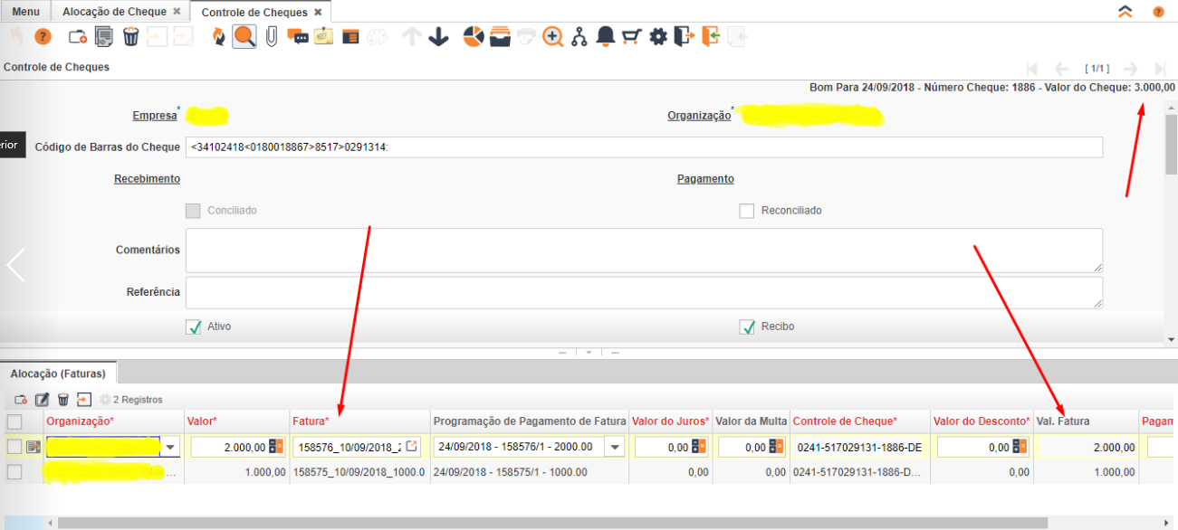Click the Delete trash icon in main toolbar
This screenshot has height=530, width=1178.
tap(131, 37)
